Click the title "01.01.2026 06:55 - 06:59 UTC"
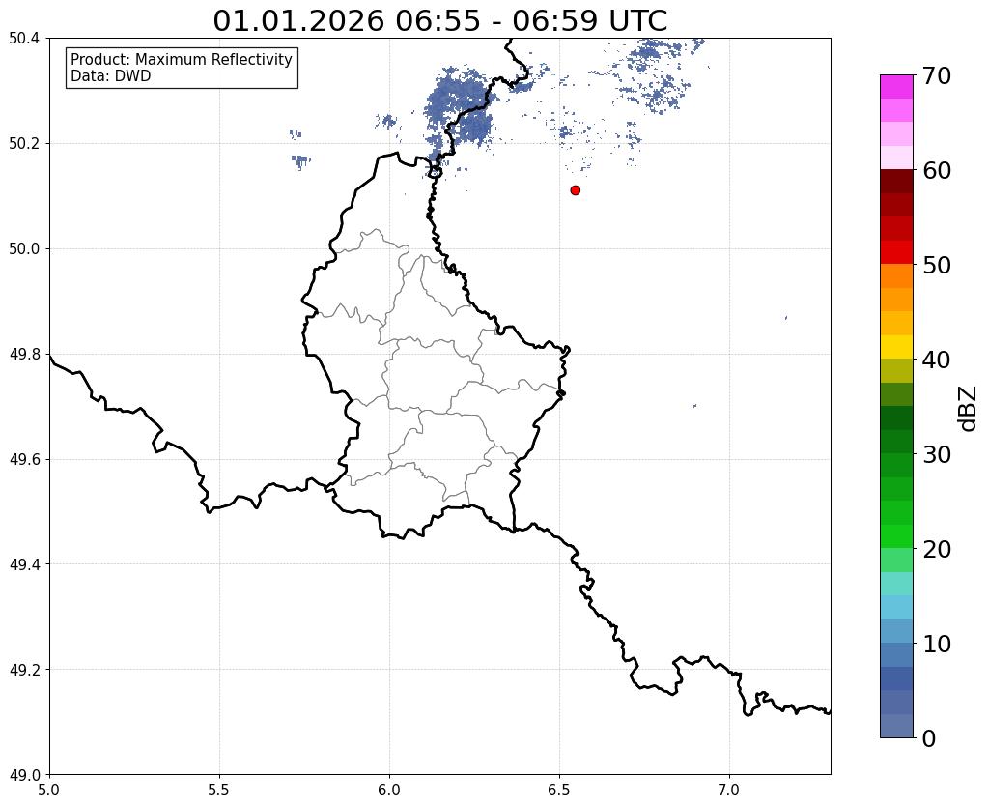The image size is (988, 806). 439,21
